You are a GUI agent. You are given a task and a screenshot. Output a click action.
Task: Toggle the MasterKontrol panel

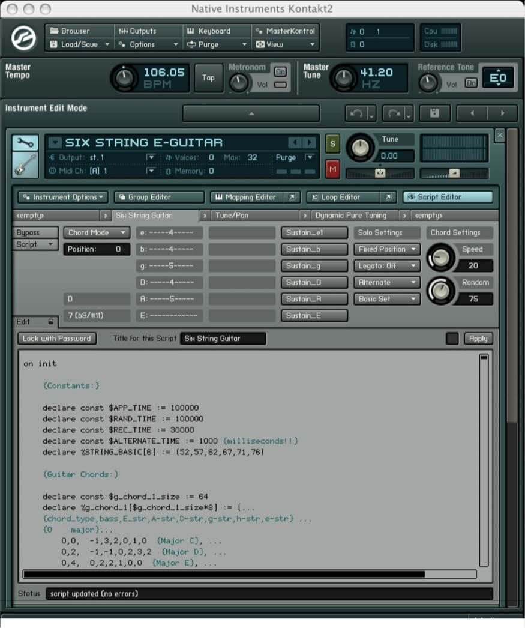pyautogui.click(x=286, y=31)
